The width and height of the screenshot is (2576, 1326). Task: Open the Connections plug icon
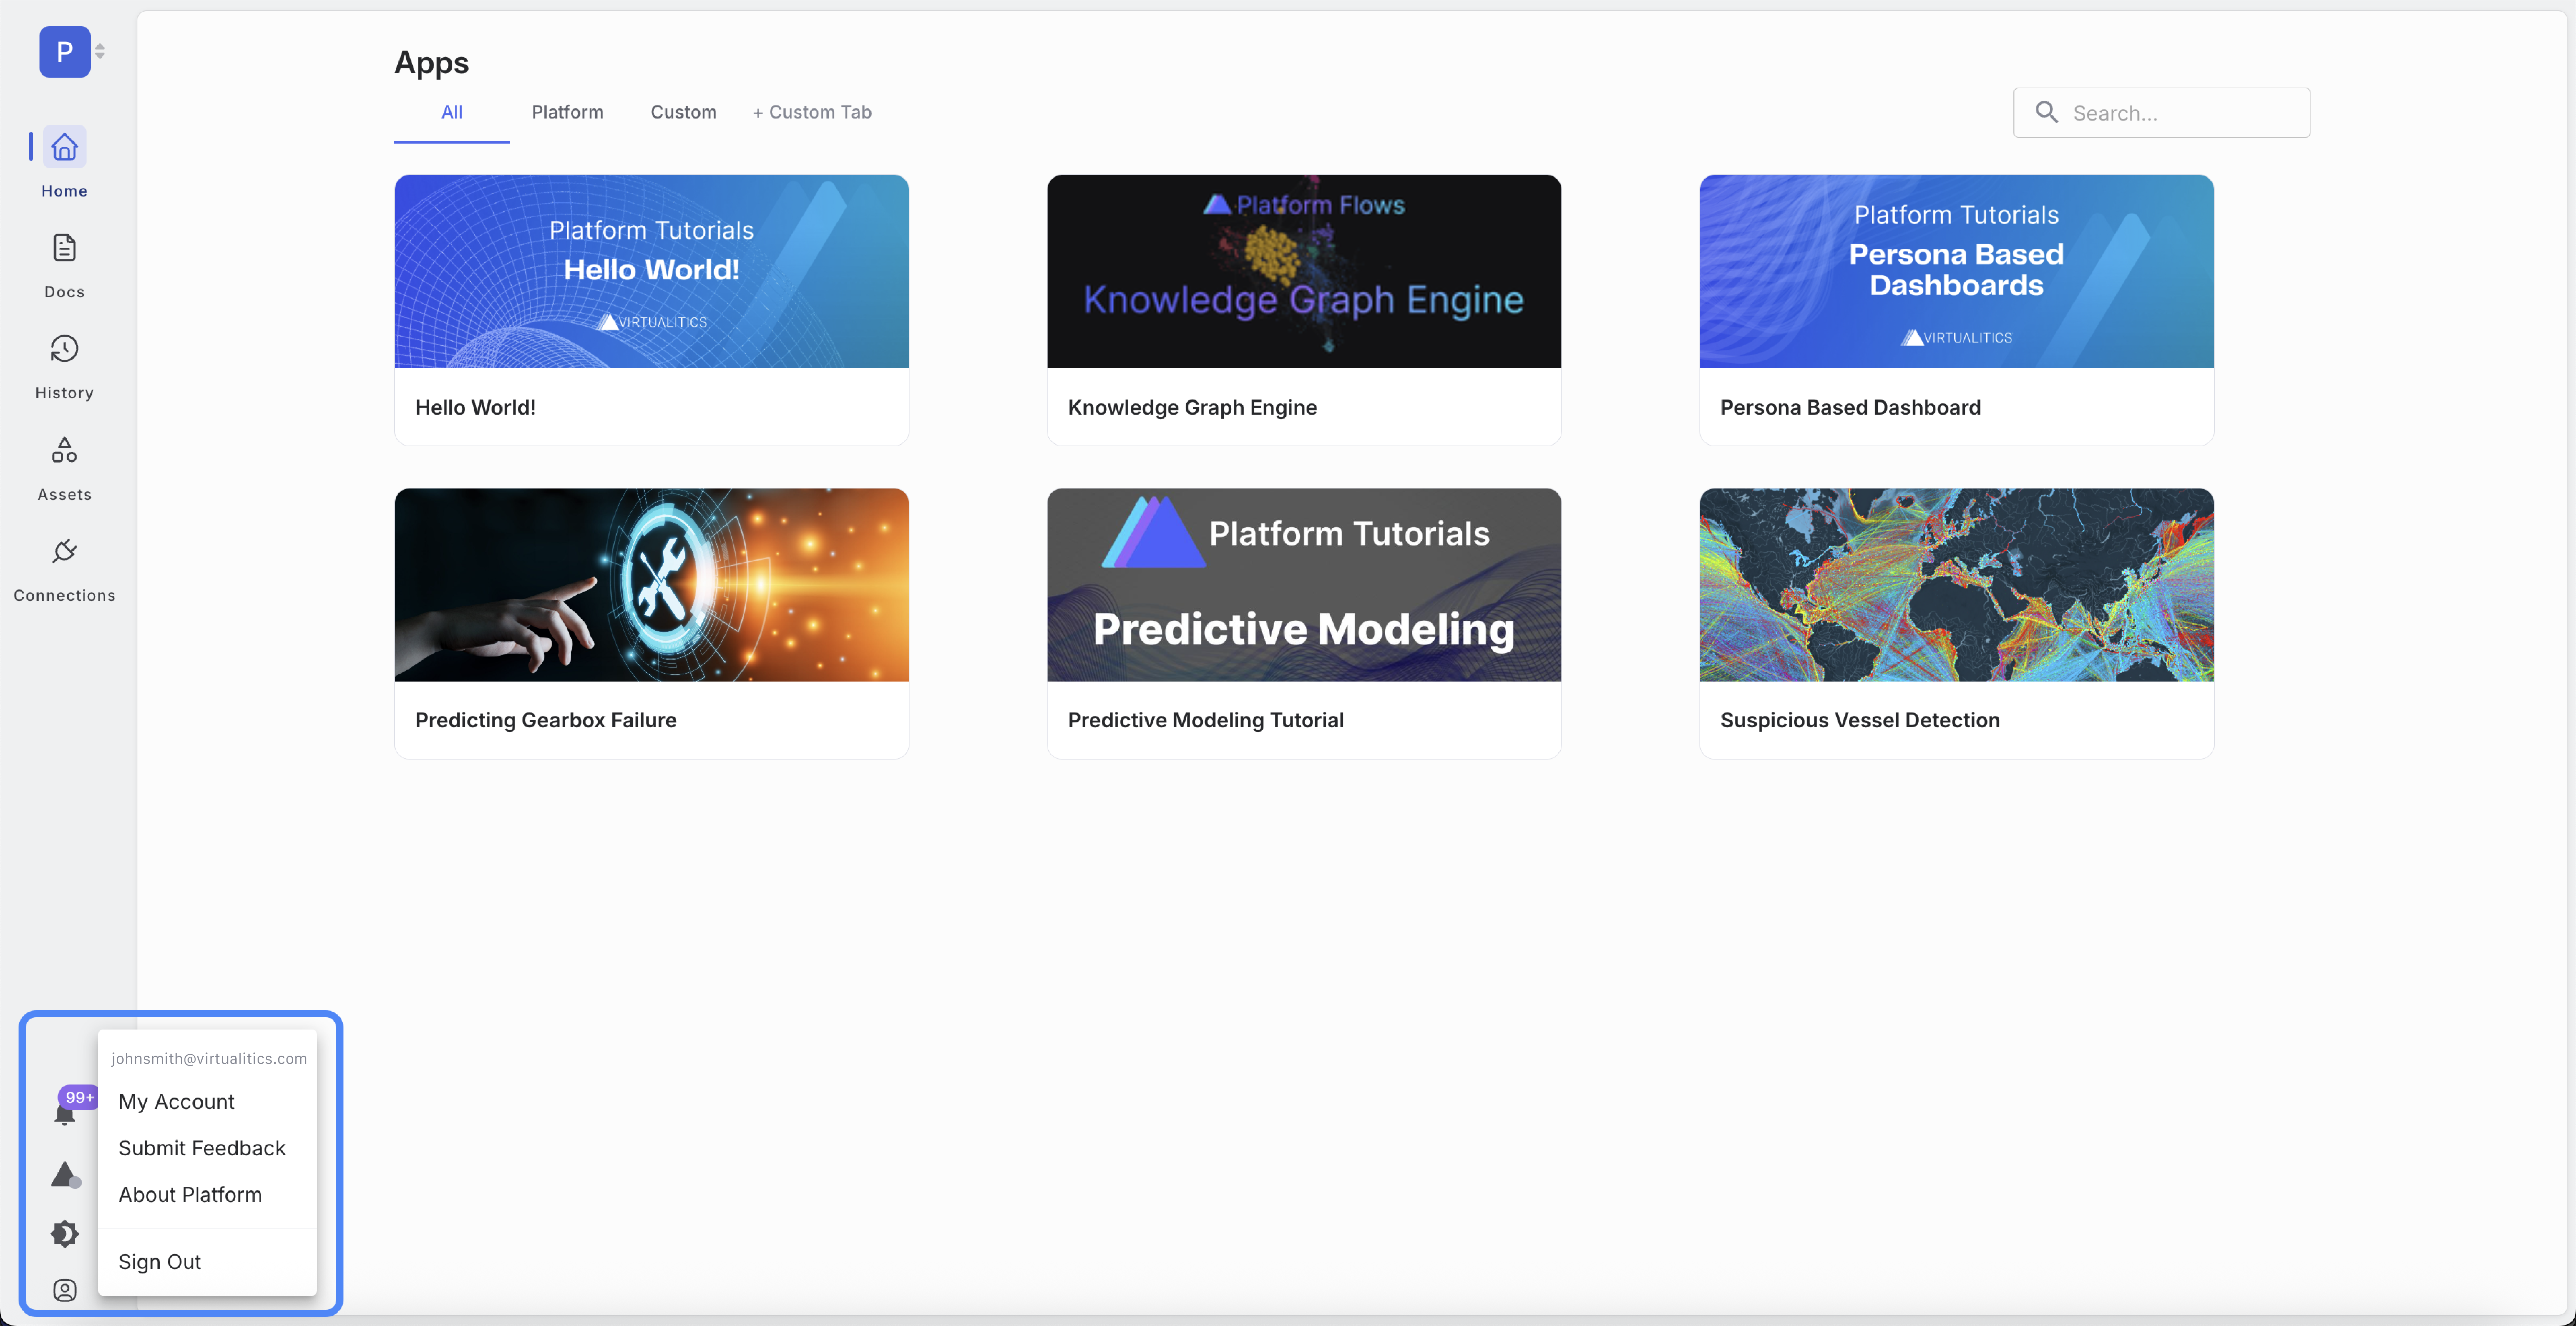coord(65,551)
